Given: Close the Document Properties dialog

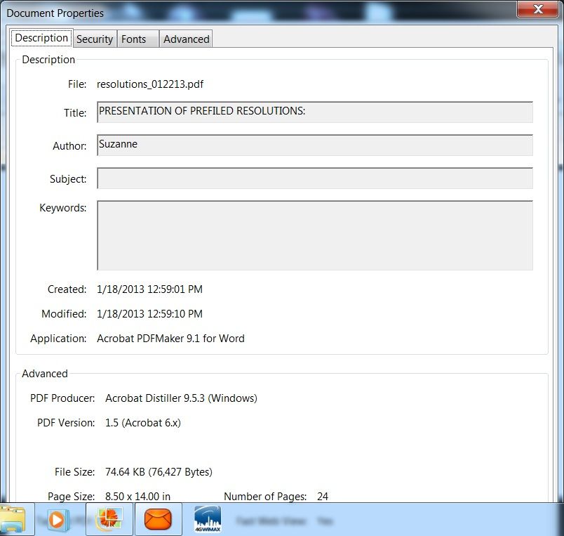Looking at the screenshot, I should tap(537, 9).
